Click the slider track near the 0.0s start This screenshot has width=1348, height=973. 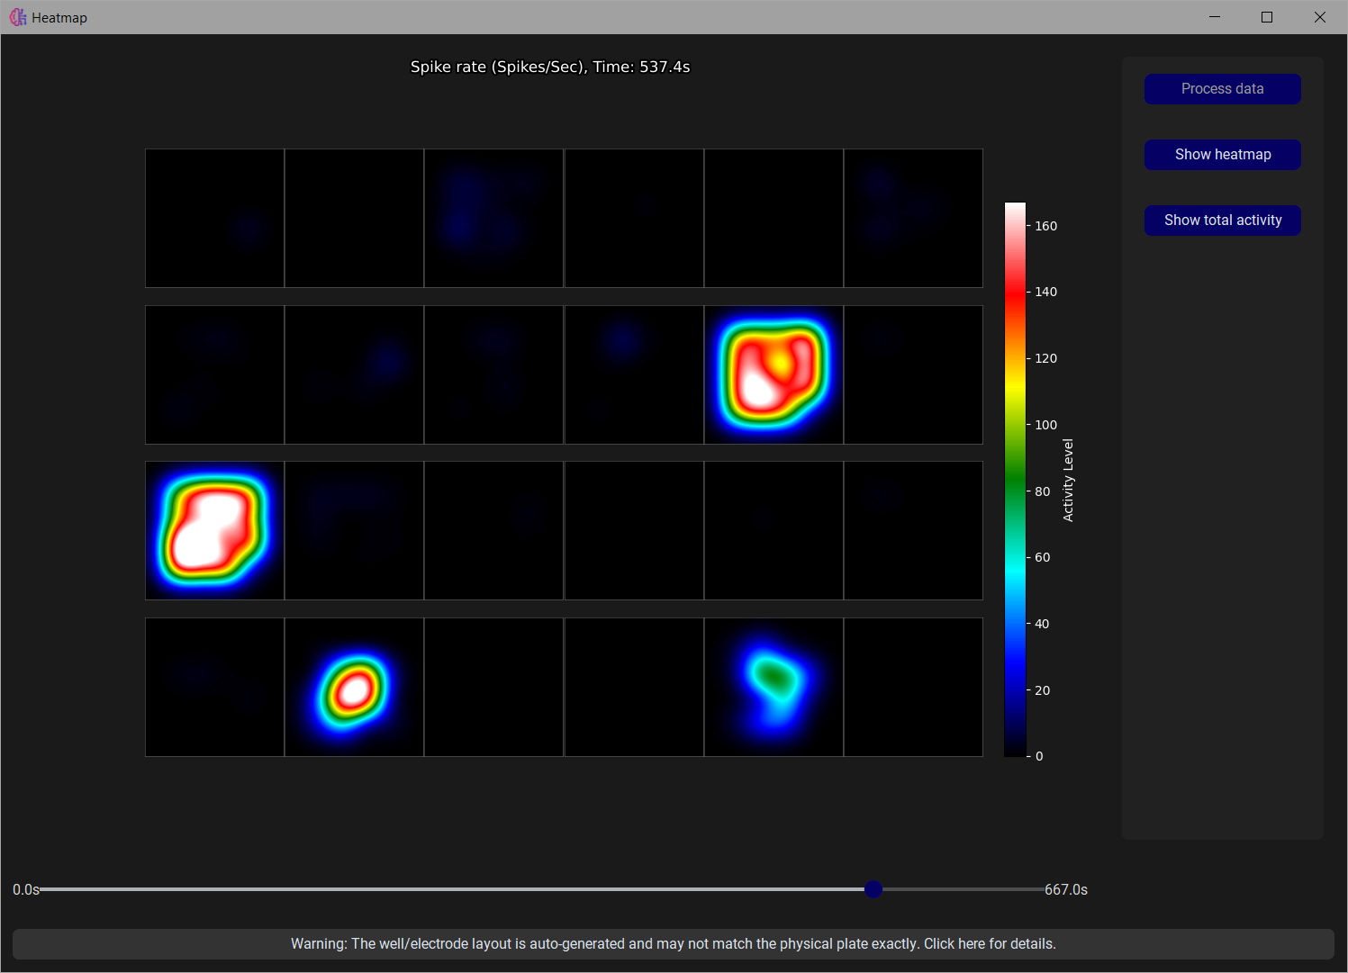tap(54, 889)
